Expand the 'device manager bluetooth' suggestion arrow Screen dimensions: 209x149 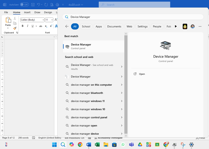pos(122,93)
